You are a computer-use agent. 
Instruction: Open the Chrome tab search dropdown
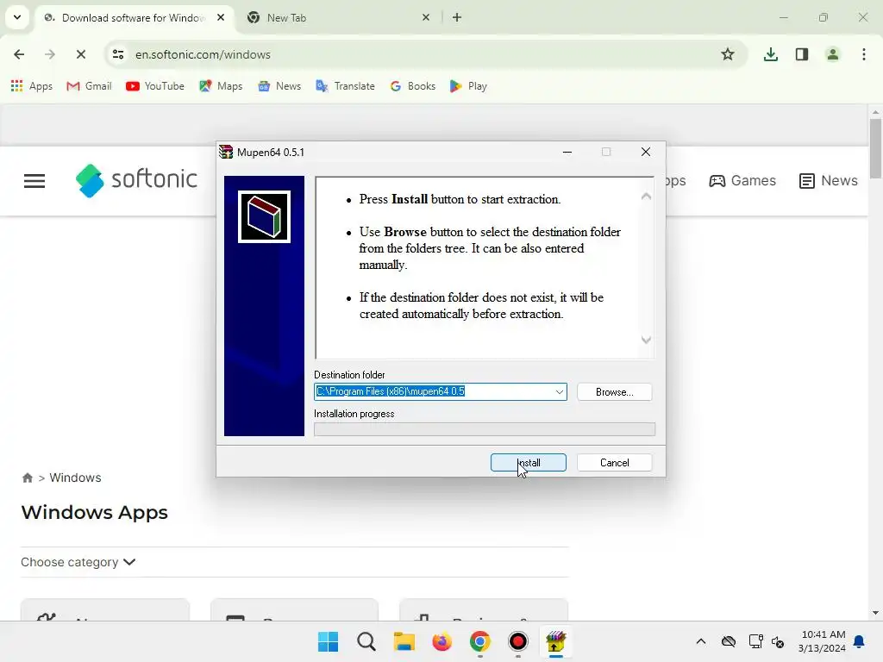tap(17, 17)
